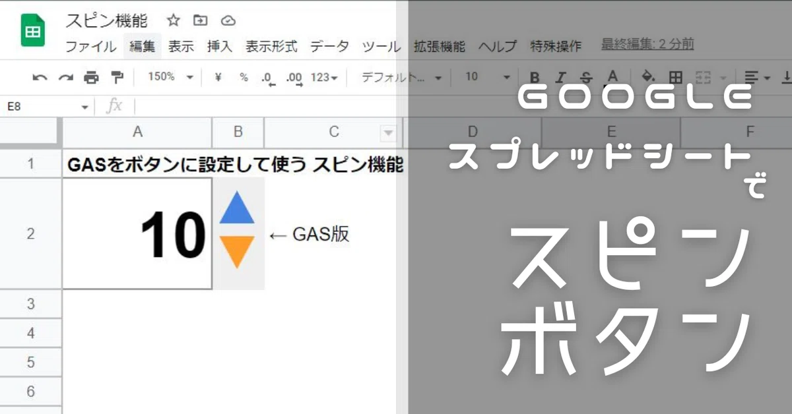This screenshot has height=414, width=792.
Task: Open the ツール menu
Action: point(381,46)
